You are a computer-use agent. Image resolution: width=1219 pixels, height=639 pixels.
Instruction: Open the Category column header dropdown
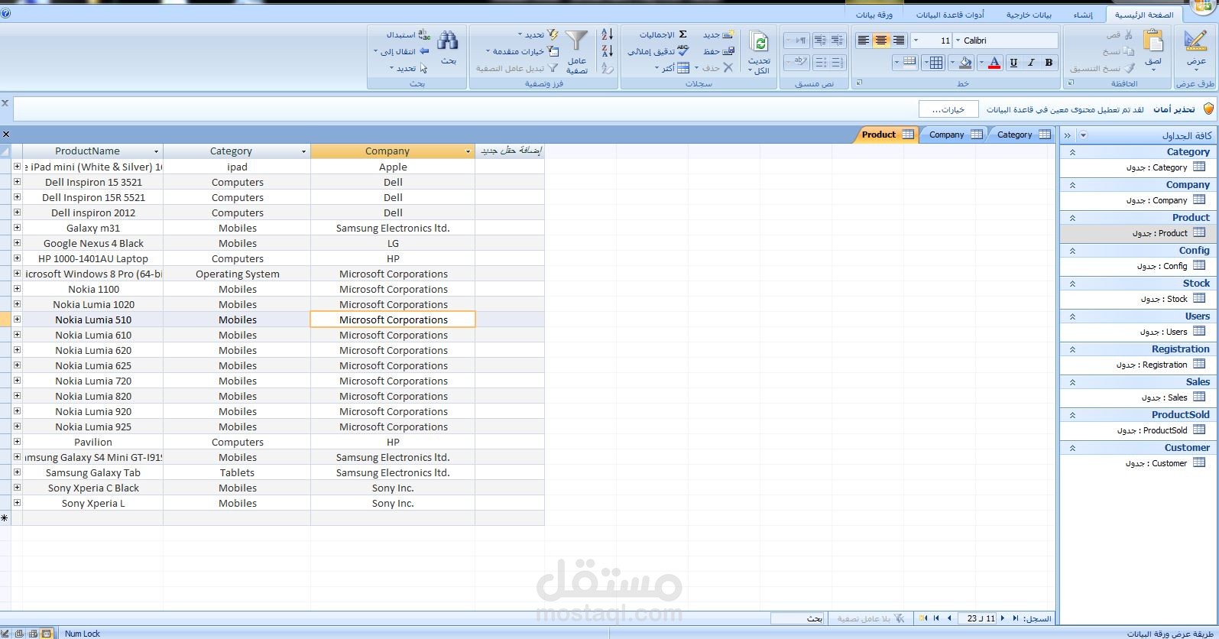coord(303,151)
